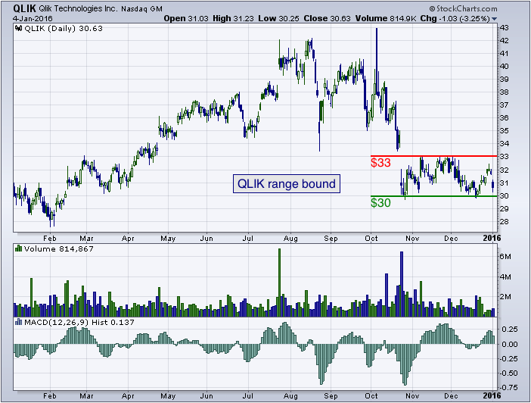Click the candlestick icon beside QLIK (Daily)

click(19, 29)
